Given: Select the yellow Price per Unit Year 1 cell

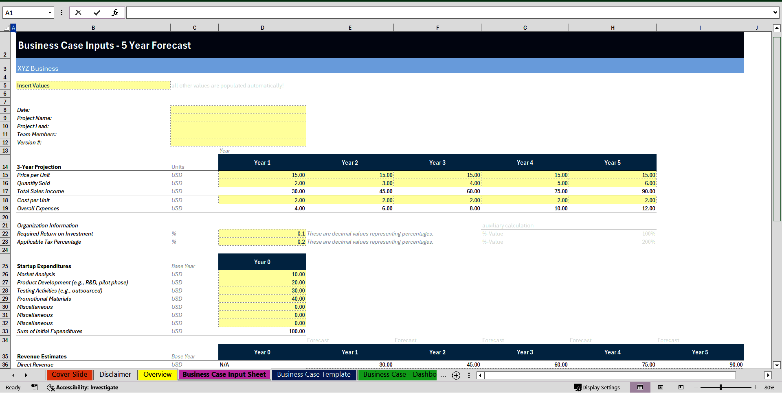Looking at the screenshot, I should tap(262, 175).
